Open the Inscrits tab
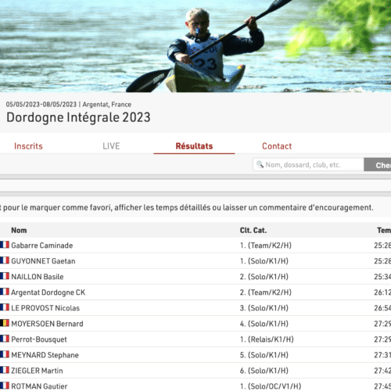 click(x=28, y=146)
